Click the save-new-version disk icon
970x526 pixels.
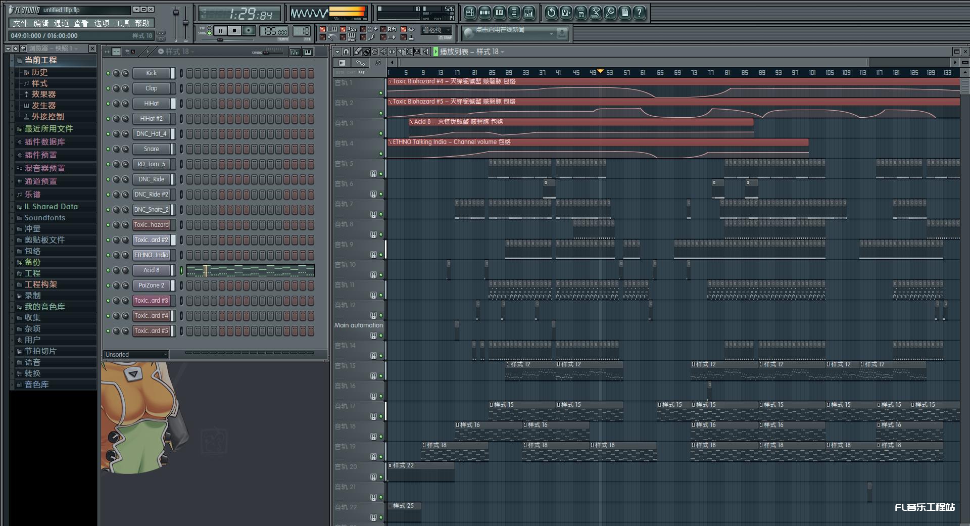(566, 13)
